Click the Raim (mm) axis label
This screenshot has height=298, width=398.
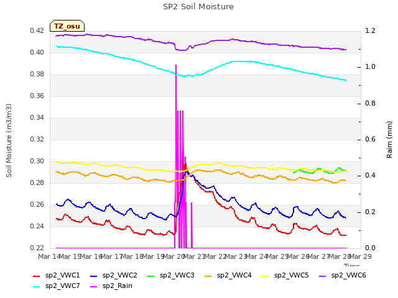point(389,140)
